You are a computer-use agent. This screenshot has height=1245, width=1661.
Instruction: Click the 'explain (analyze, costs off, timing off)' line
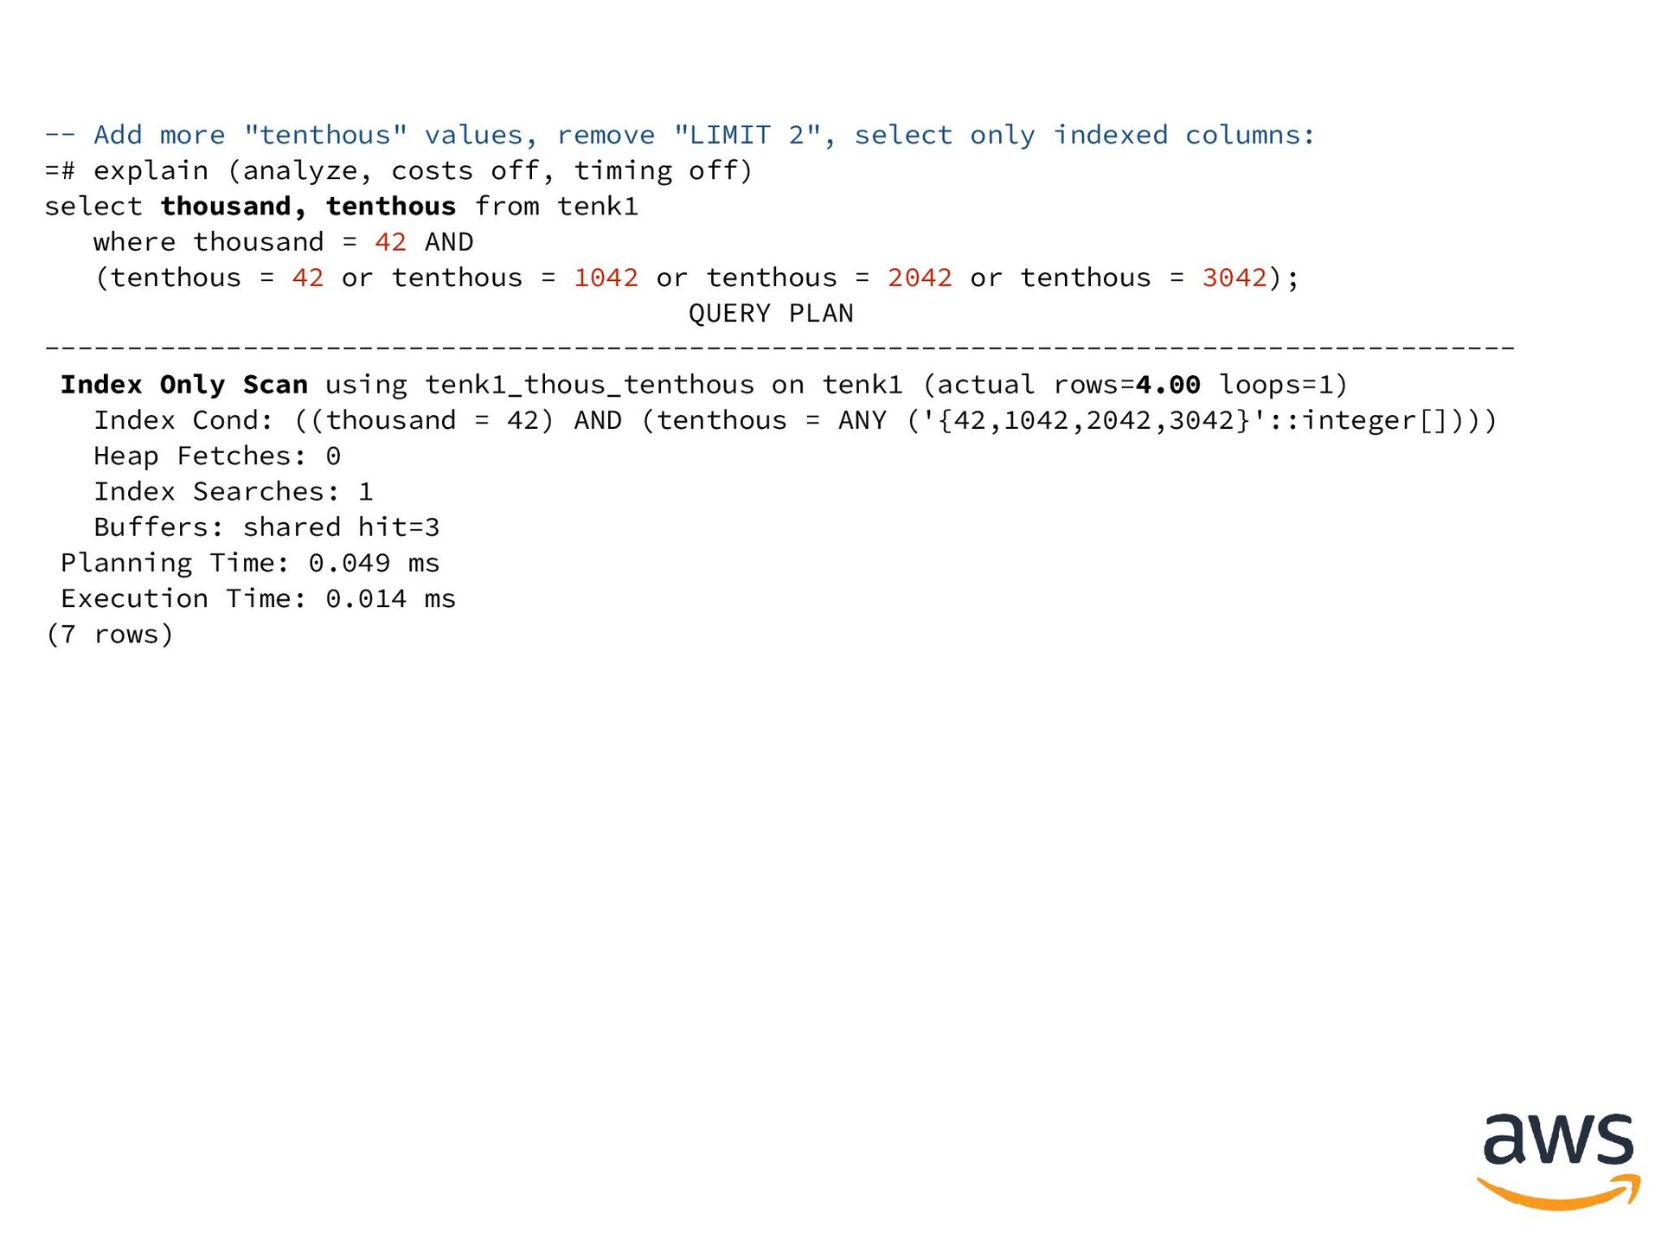pyautogui.click(x=399, y=171)
